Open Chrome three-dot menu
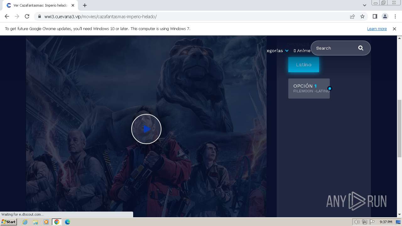The height and width of the screenshot is (226, 402). tap(395, 16)
